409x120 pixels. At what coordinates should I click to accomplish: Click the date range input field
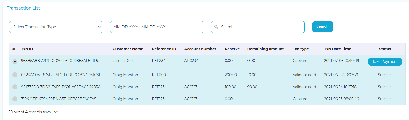157,27
